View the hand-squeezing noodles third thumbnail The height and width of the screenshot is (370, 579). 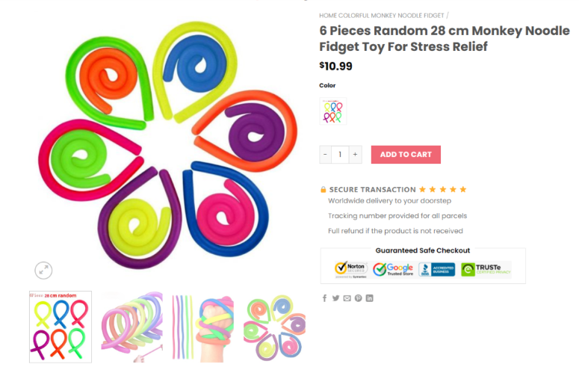point(203,326)
